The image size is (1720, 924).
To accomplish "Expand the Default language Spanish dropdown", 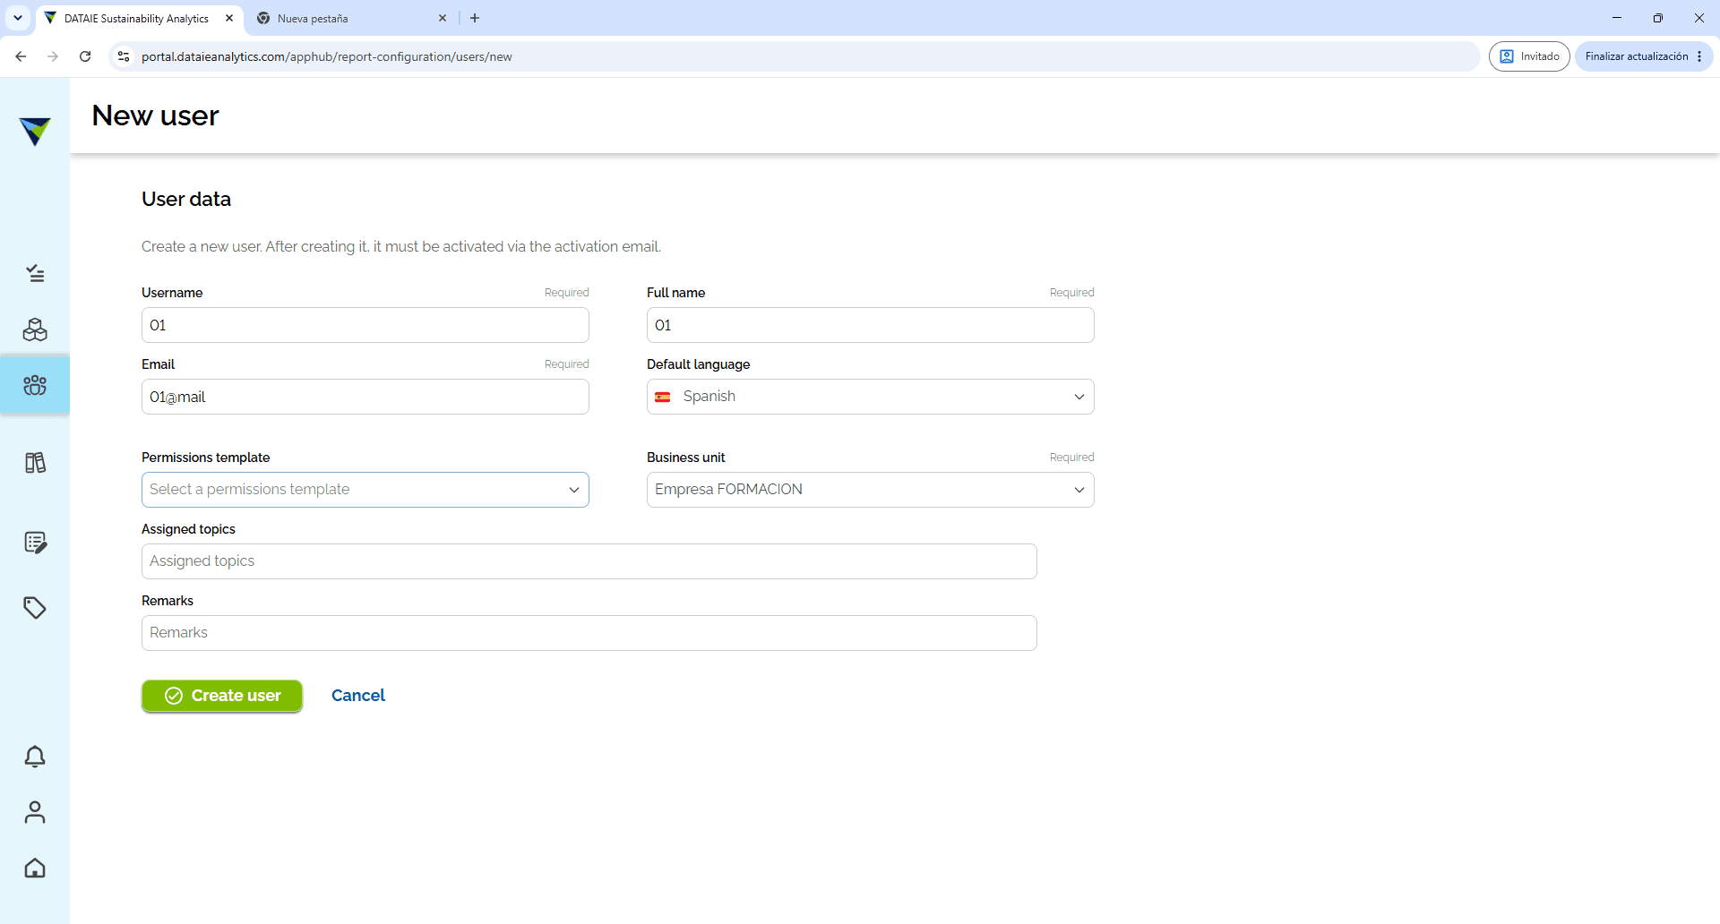I will coord(870,397).
